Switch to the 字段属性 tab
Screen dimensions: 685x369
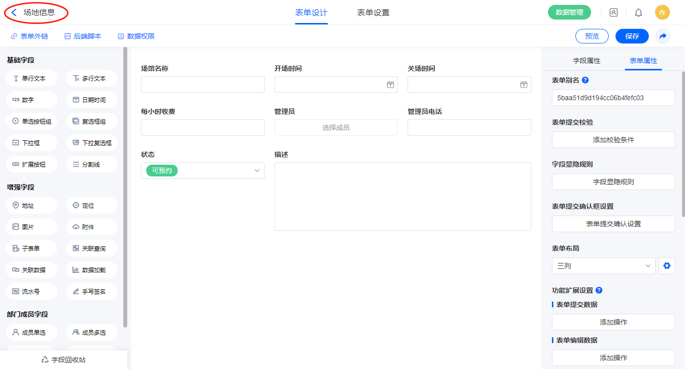(586, 61)
